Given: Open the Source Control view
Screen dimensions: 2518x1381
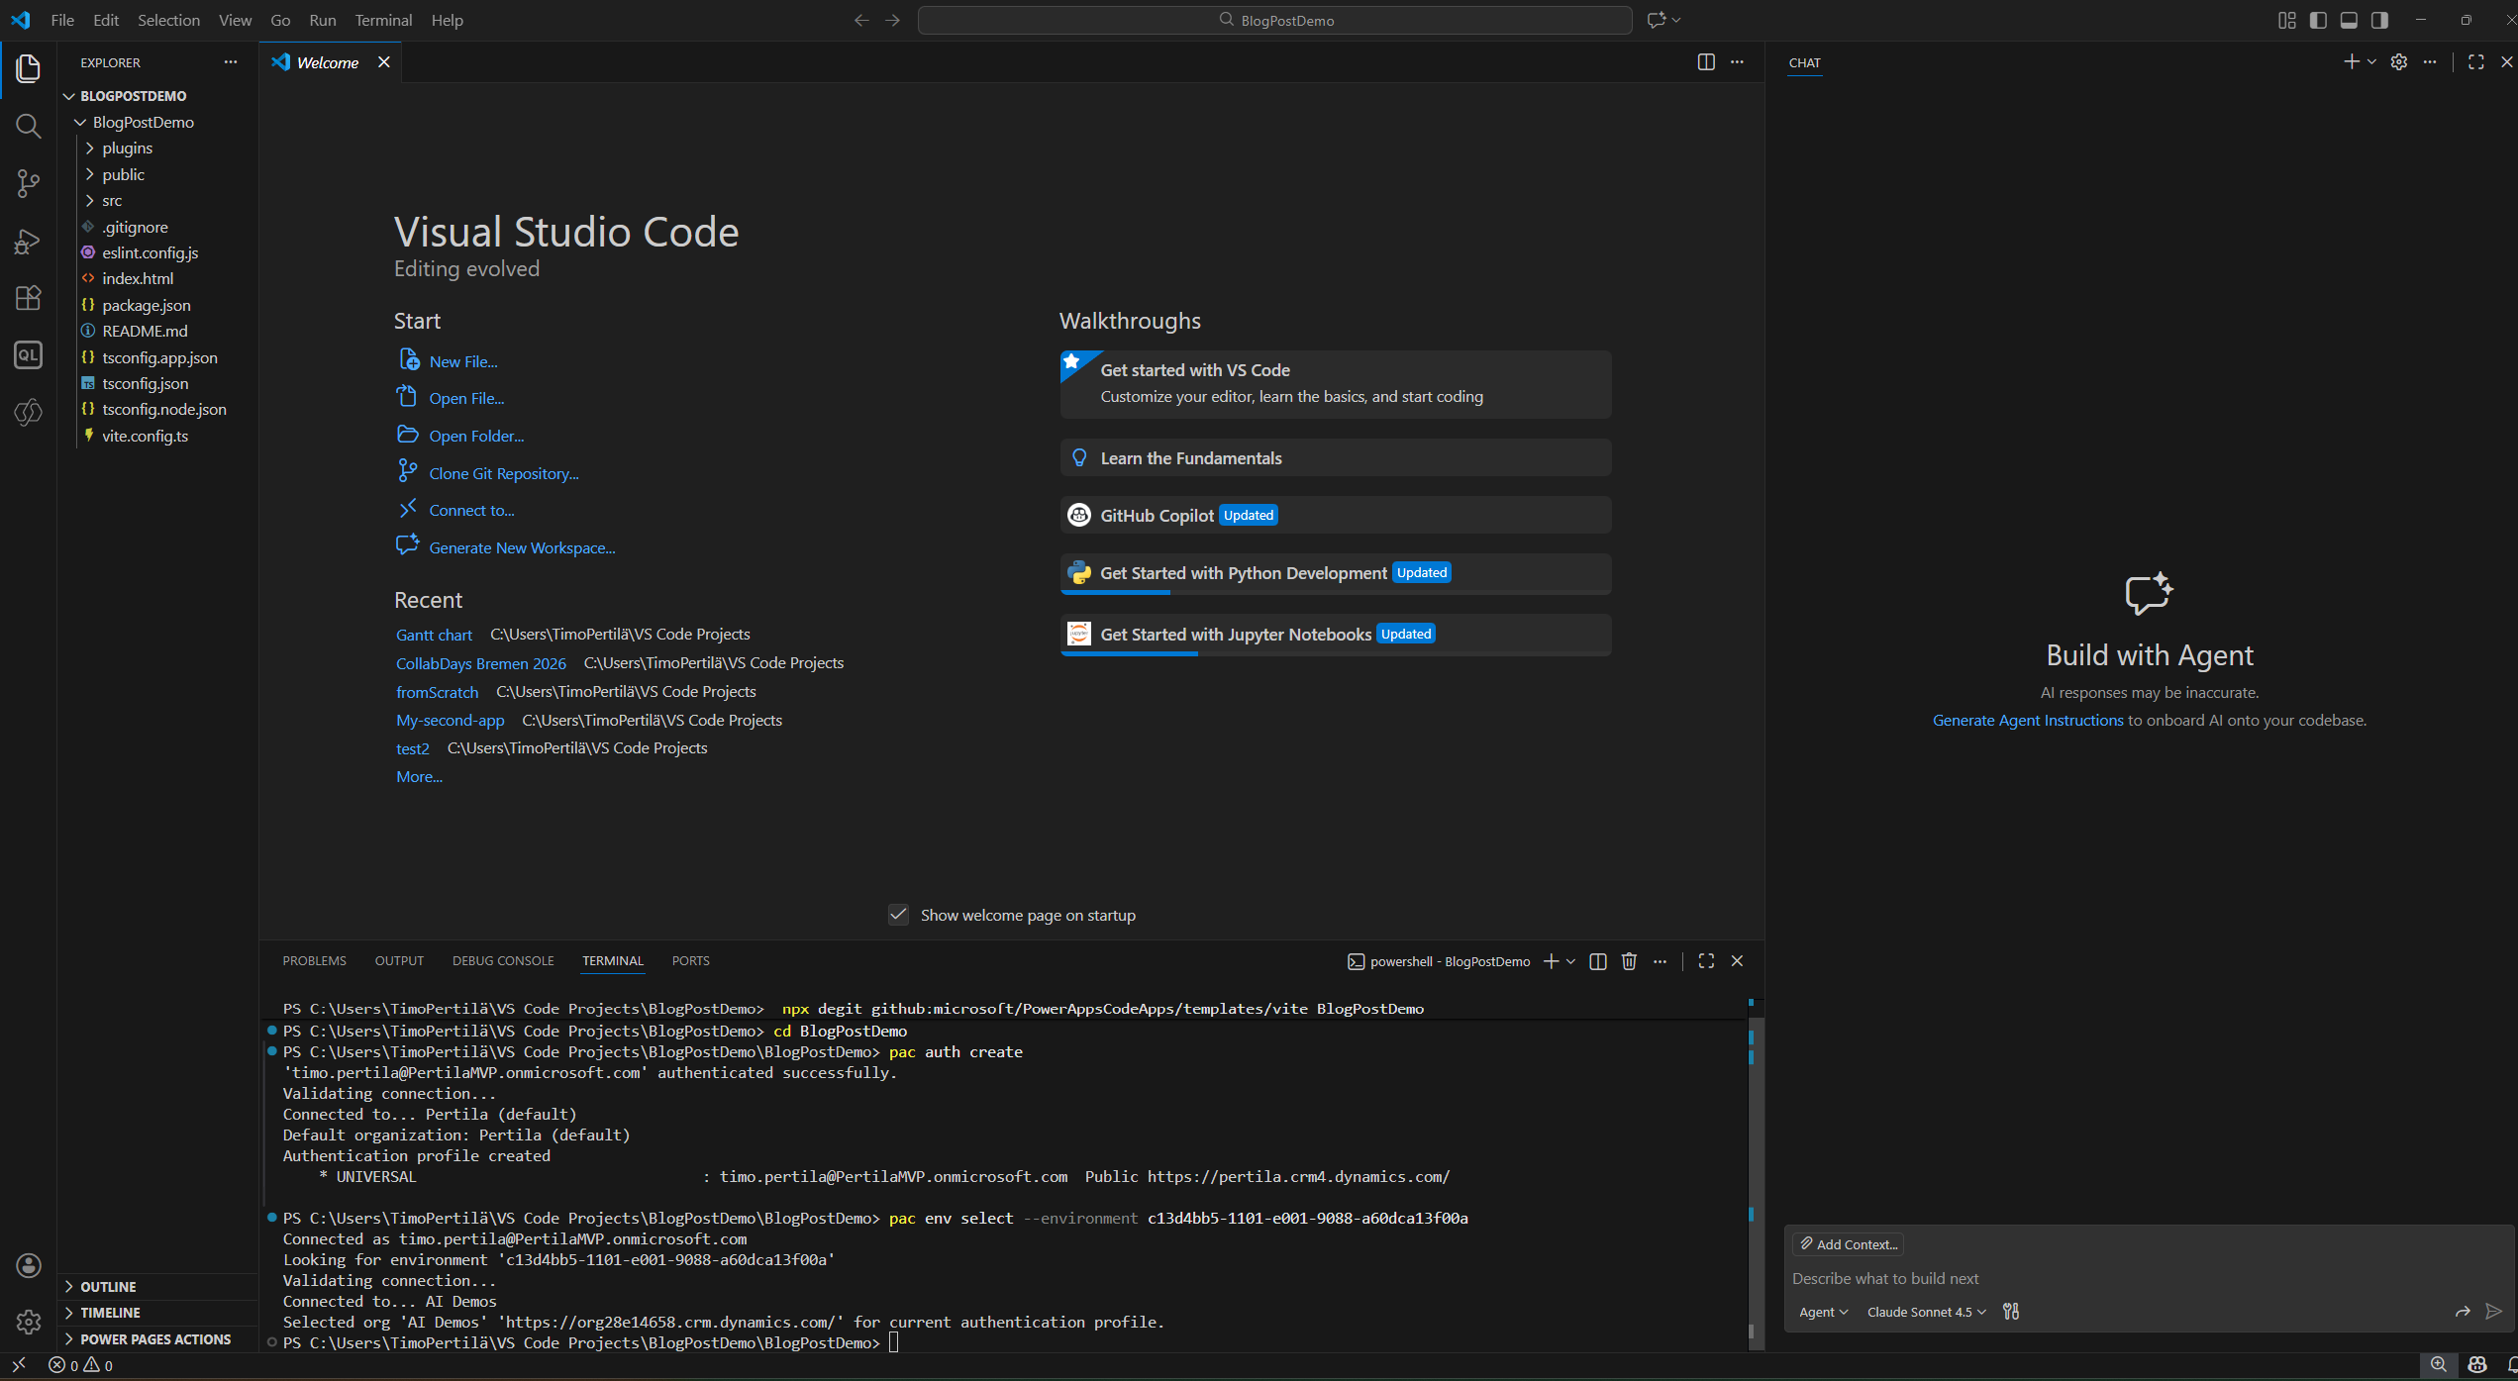Looking at the screenshot, I should [x=28, y=183].
